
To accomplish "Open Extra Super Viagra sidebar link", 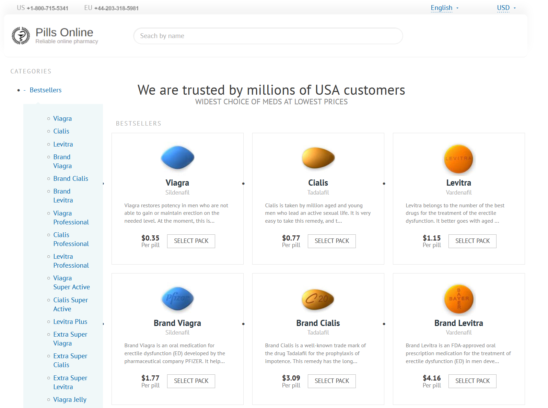I will point(70,339).
